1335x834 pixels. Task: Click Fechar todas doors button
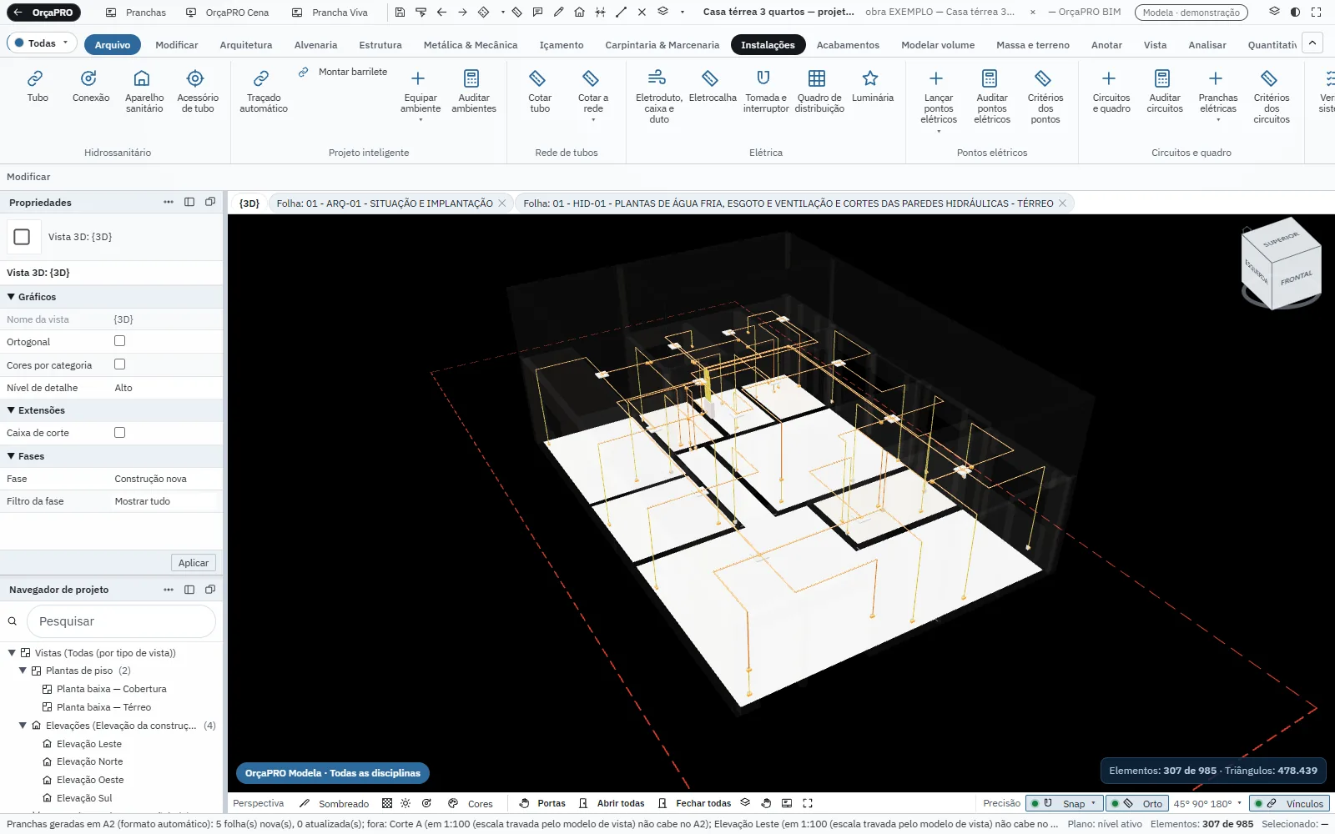coord(694,803)
